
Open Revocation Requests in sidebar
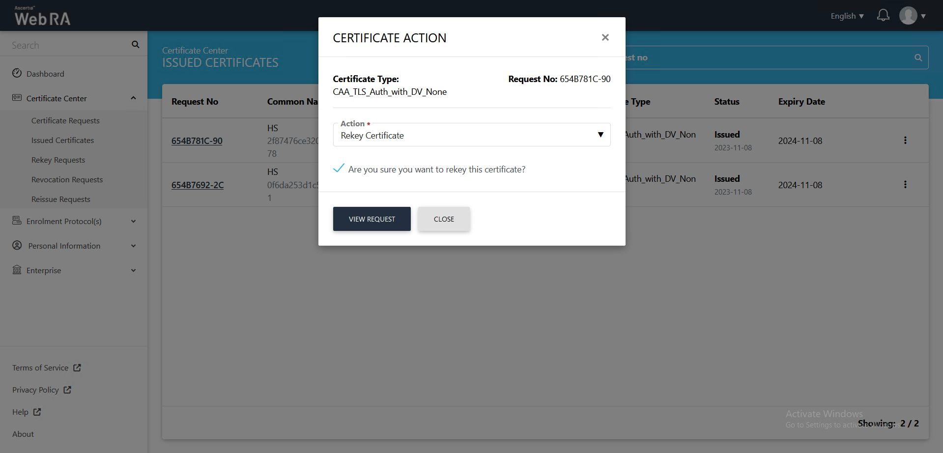(67, 180)
